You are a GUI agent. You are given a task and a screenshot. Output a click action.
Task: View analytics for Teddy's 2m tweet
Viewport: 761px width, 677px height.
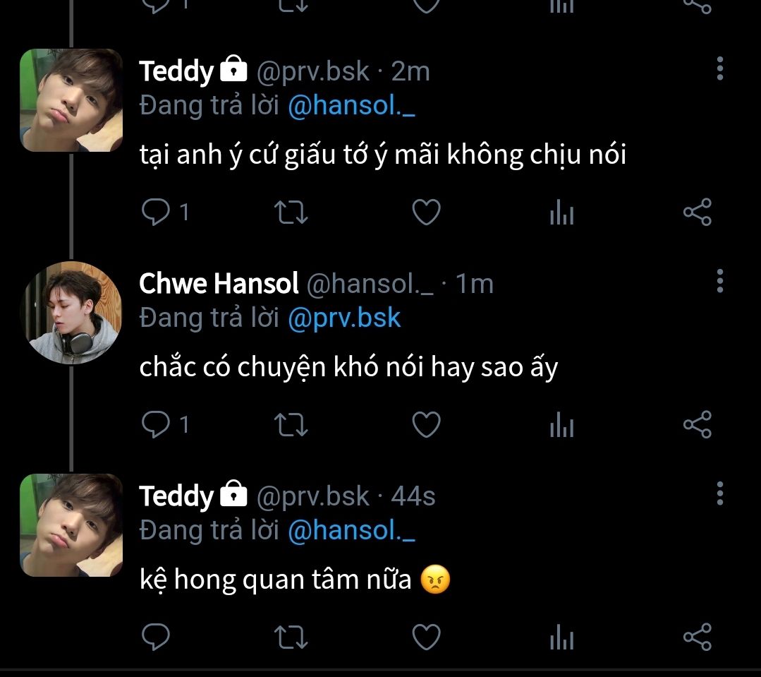click(561, 212)
